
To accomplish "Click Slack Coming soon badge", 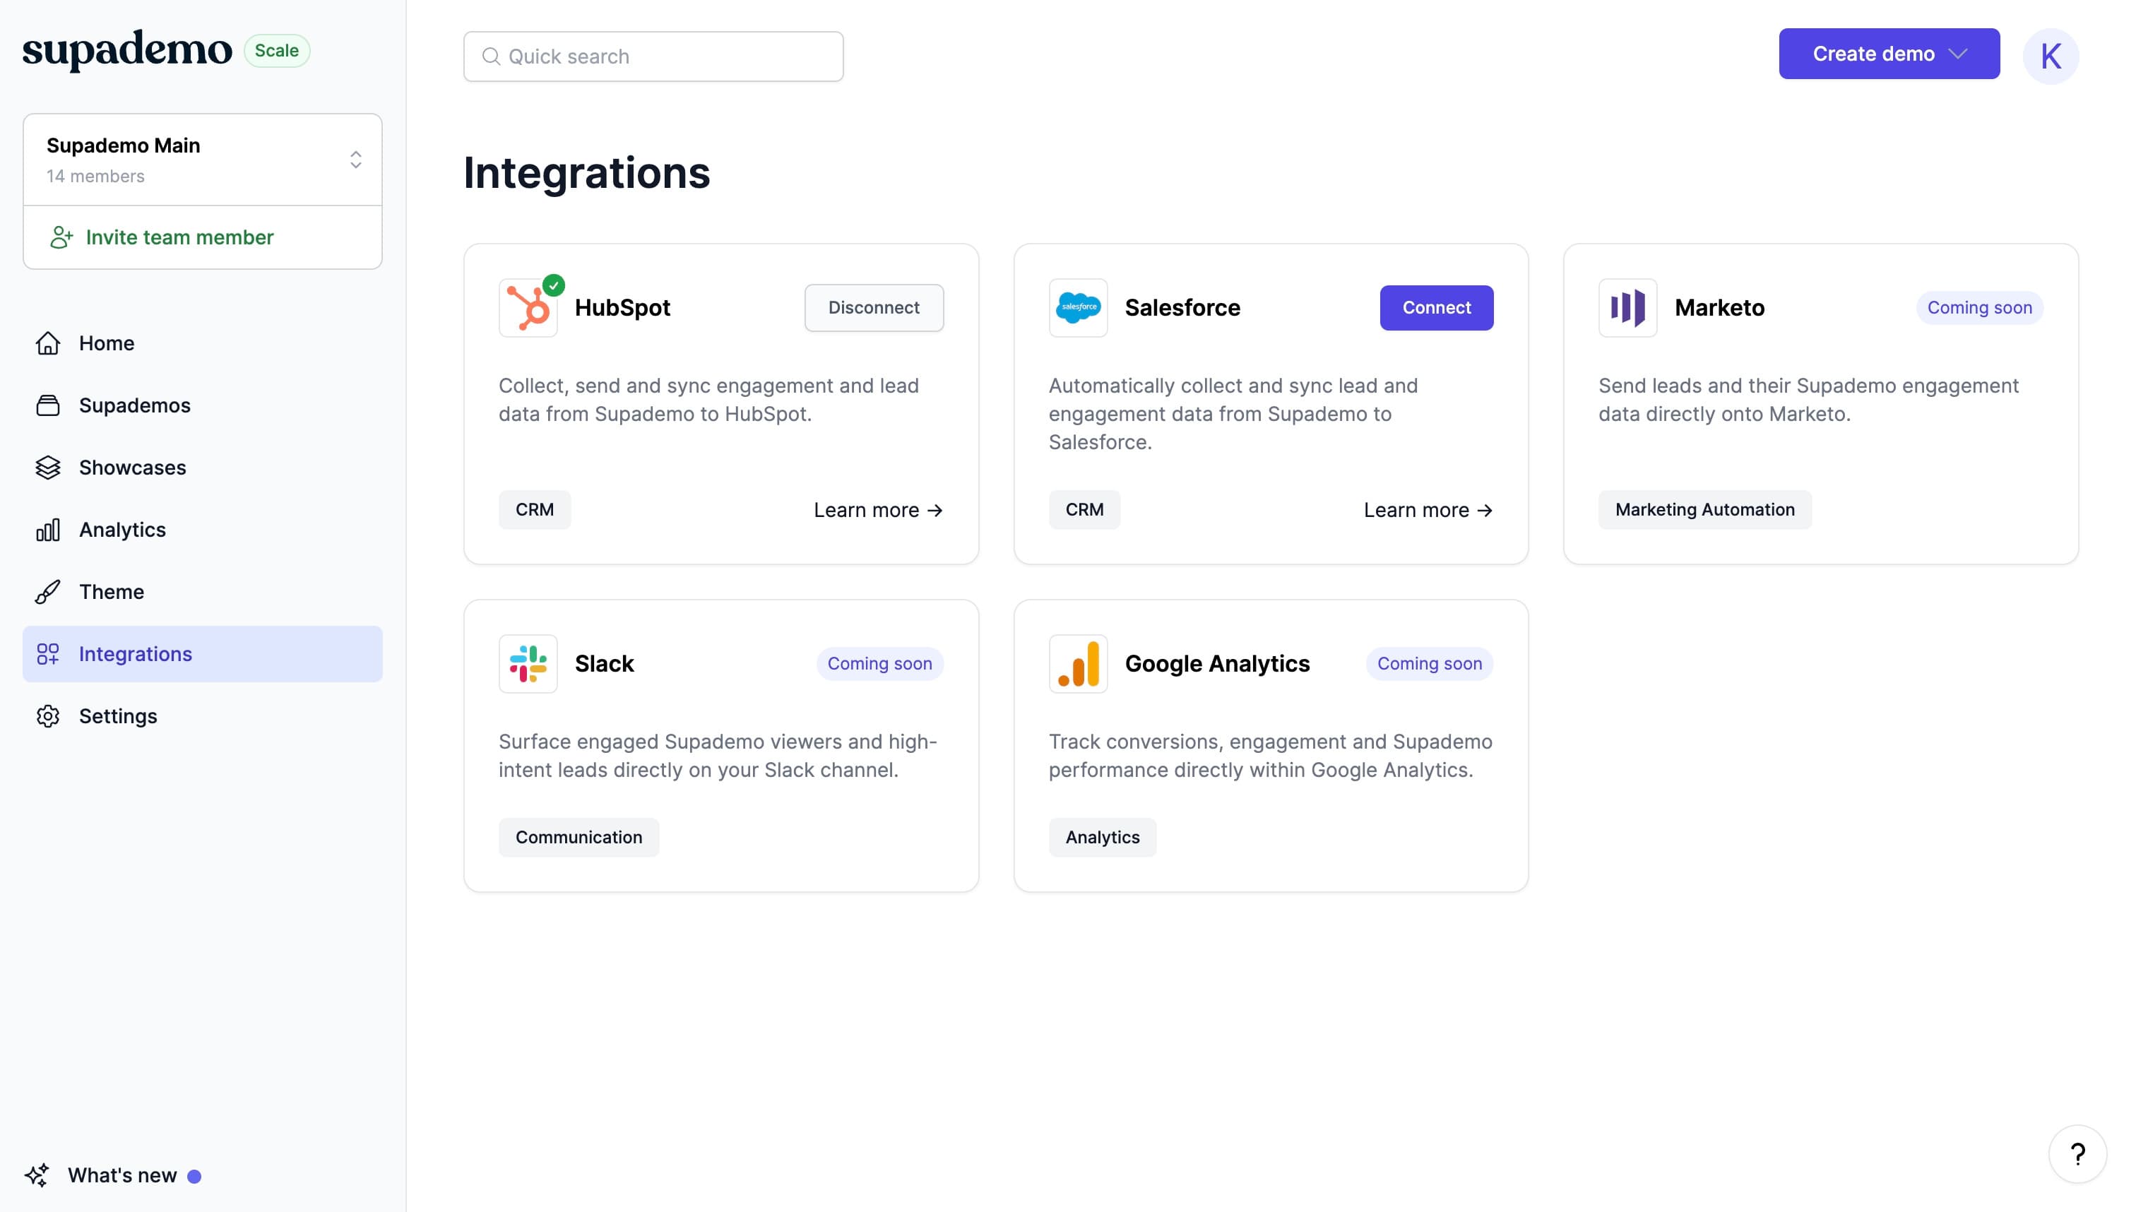I will [880, 664].
